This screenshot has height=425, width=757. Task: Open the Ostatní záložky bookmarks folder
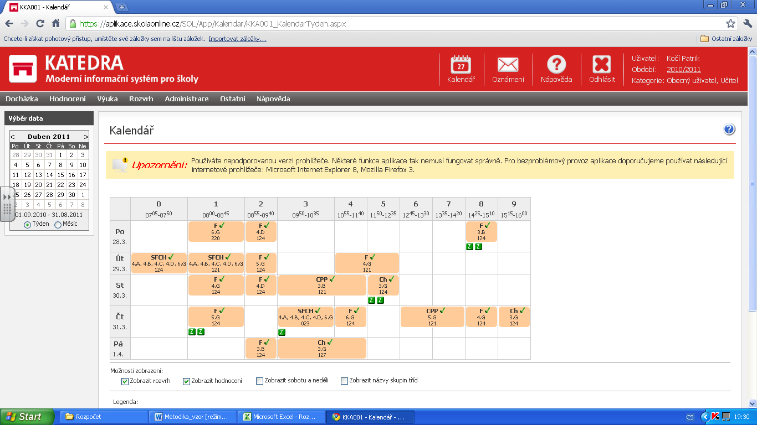pos(726,39)
